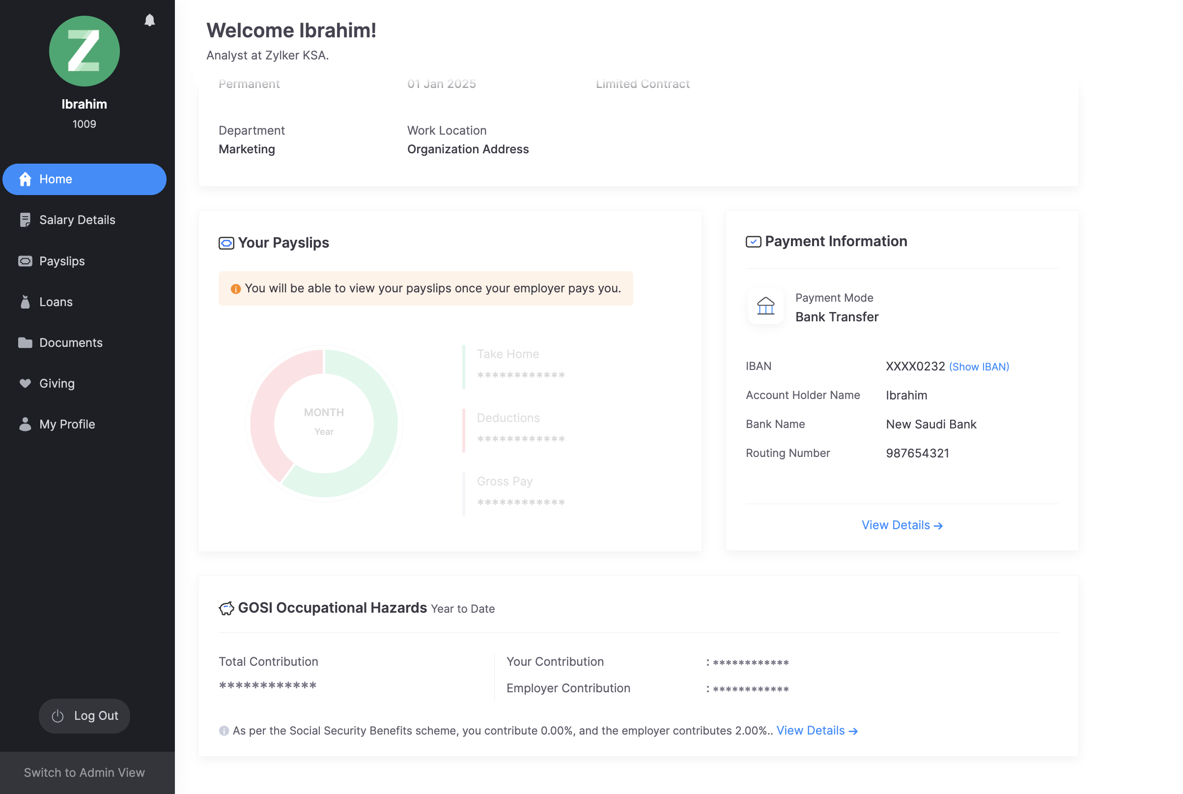Screen dimensions: 1183x794
Task: Reveal the IBAN with Show IBAN
Action: (x=979, y=366)
